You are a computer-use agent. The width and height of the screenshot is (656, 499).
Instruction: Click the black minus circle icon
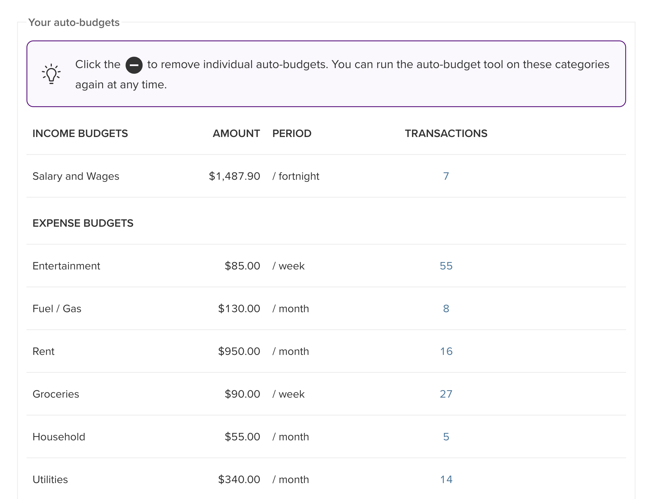point(134,65)
